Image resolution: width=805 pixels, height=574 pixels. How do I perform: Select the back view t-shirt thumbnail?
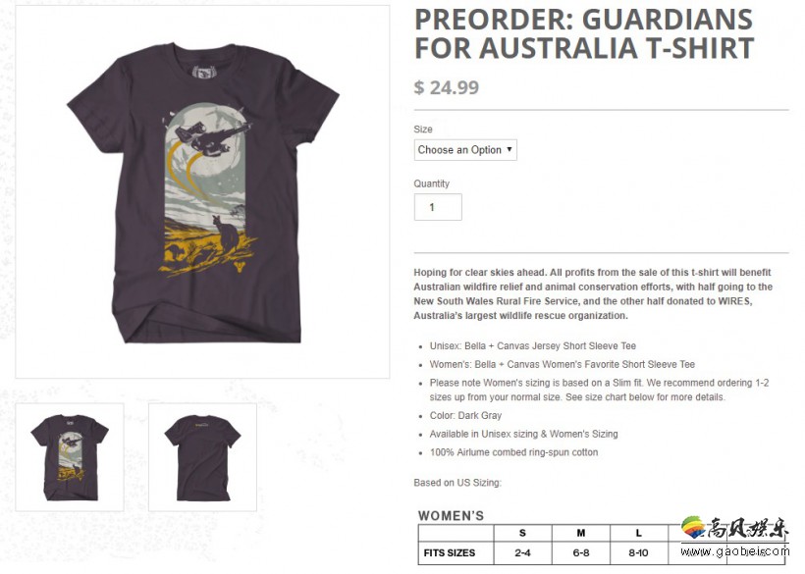(203, 457)
